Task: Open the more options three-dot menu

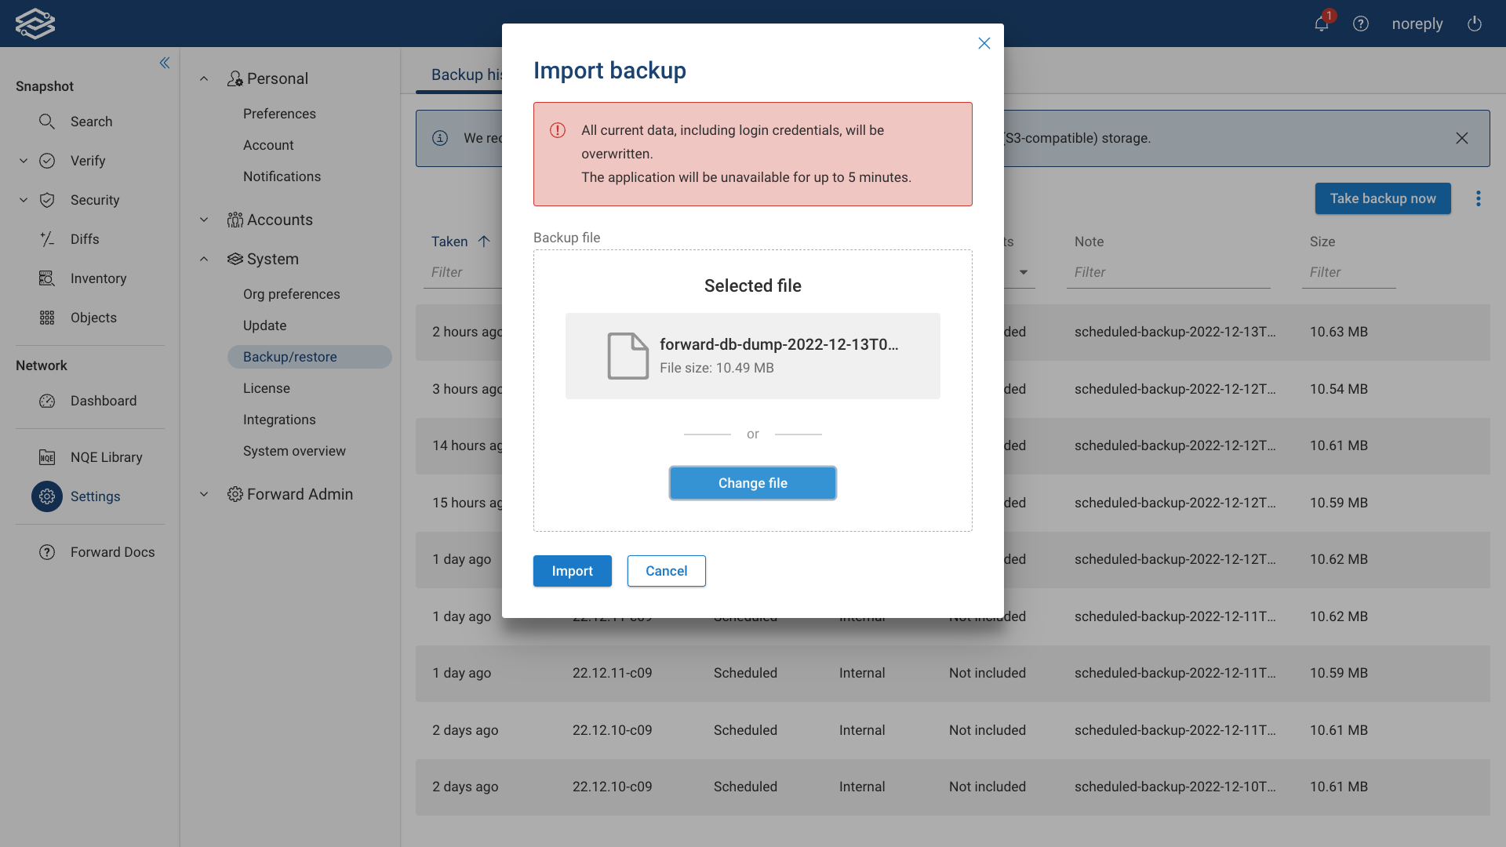Action: pyautogui.click(x=1479, y=198)
